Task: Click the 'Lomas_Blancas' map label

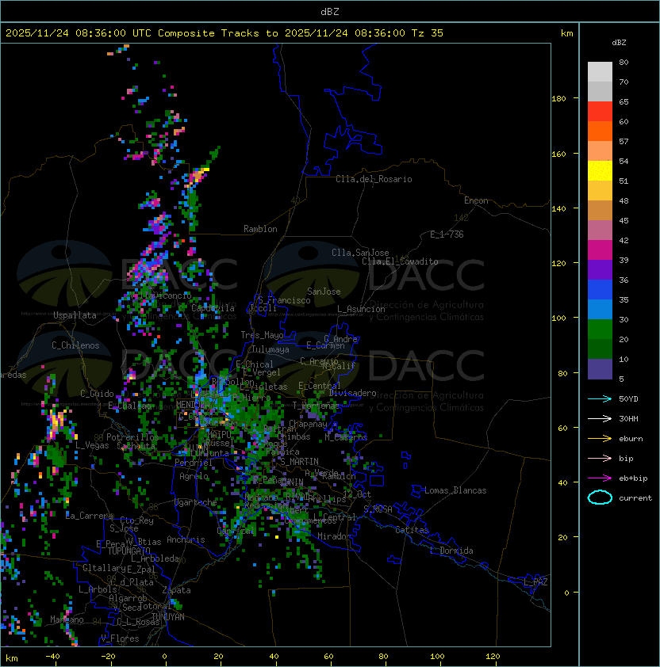Action: [x=455, y=490]
